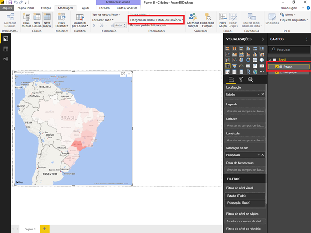Image resolution: width=311 pixels, height=233 pixels.
Task: Select the gauge visualization
Action: tap(241, 66)
